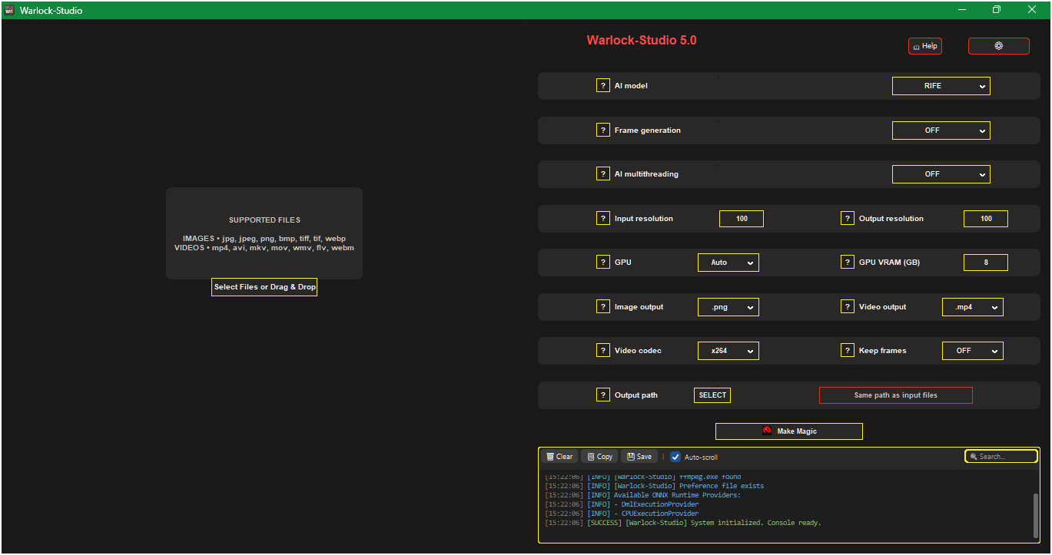Viewport: 1052px width, 555px height.
Task: Click the Warlock-Studio app icon in title bar
Action: point(9,10)
